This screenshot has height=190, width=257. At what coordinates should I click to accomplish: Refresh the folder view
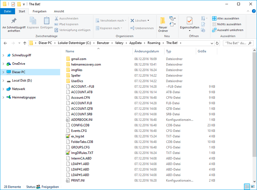click(x=217, y=43)
